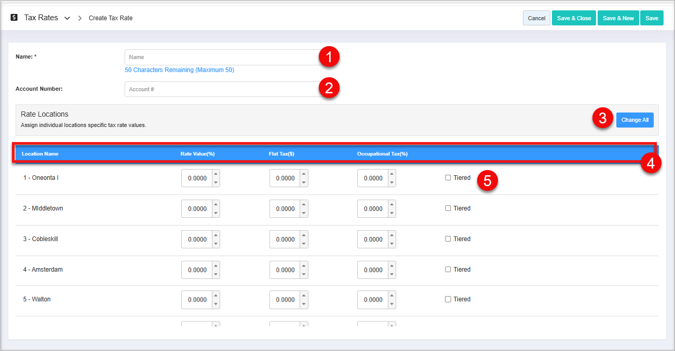Screen dimensions: 675x351
Task: Click the Save & Close button
Action: (574, 18)
